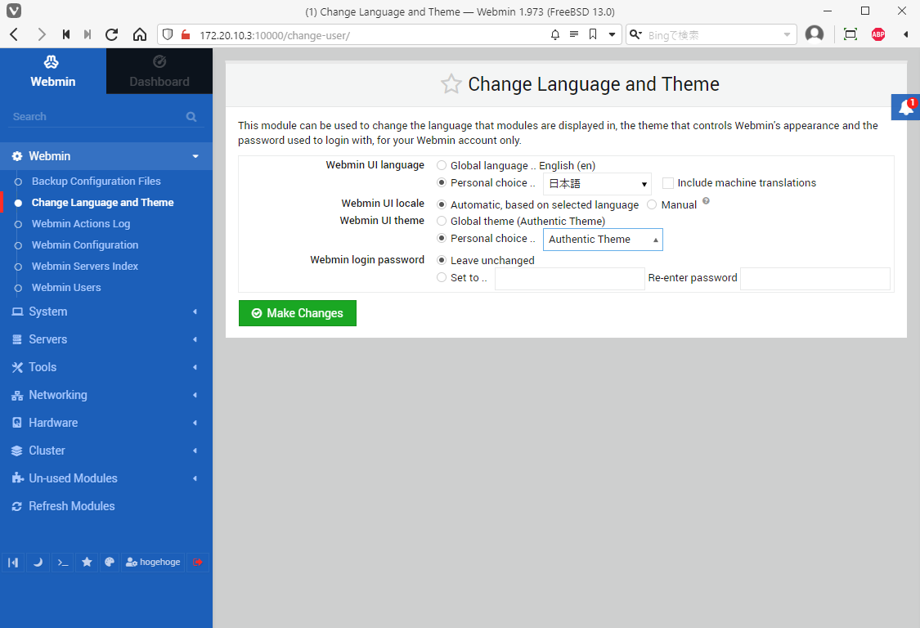920x628 pixels.
Task: Open Webmin Actions Log
Action: (81, 223)
